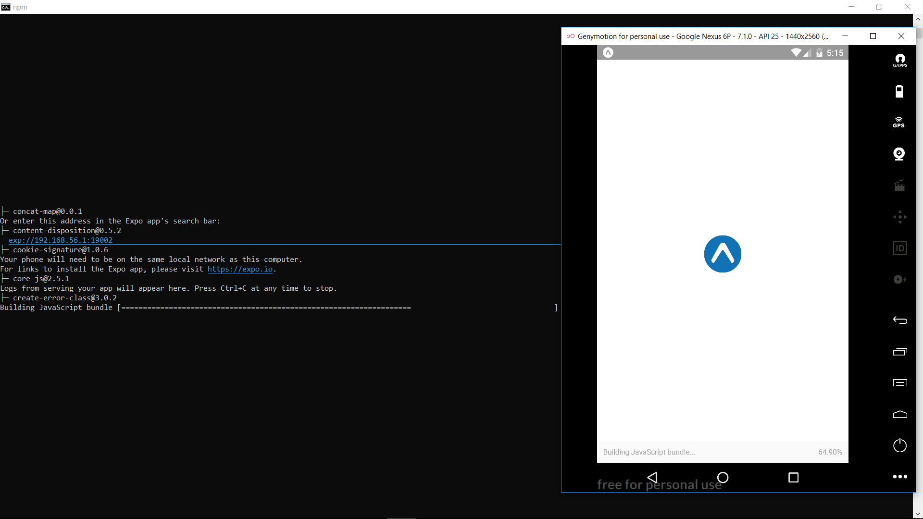
Task: Click the 'create-error-class@3.0.2' terminal line
Action: [64, 298]
